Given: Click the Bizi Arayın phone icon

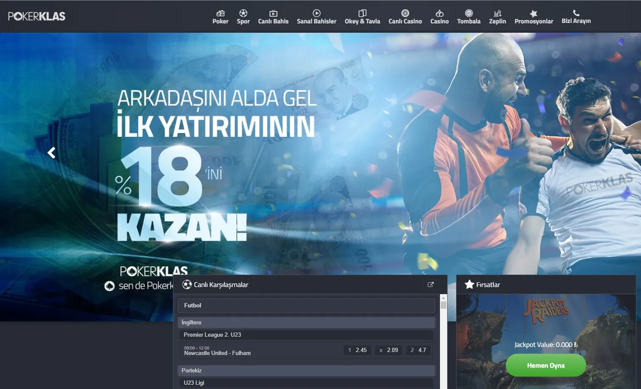Looking at the screenshot, I should point(576,13).
